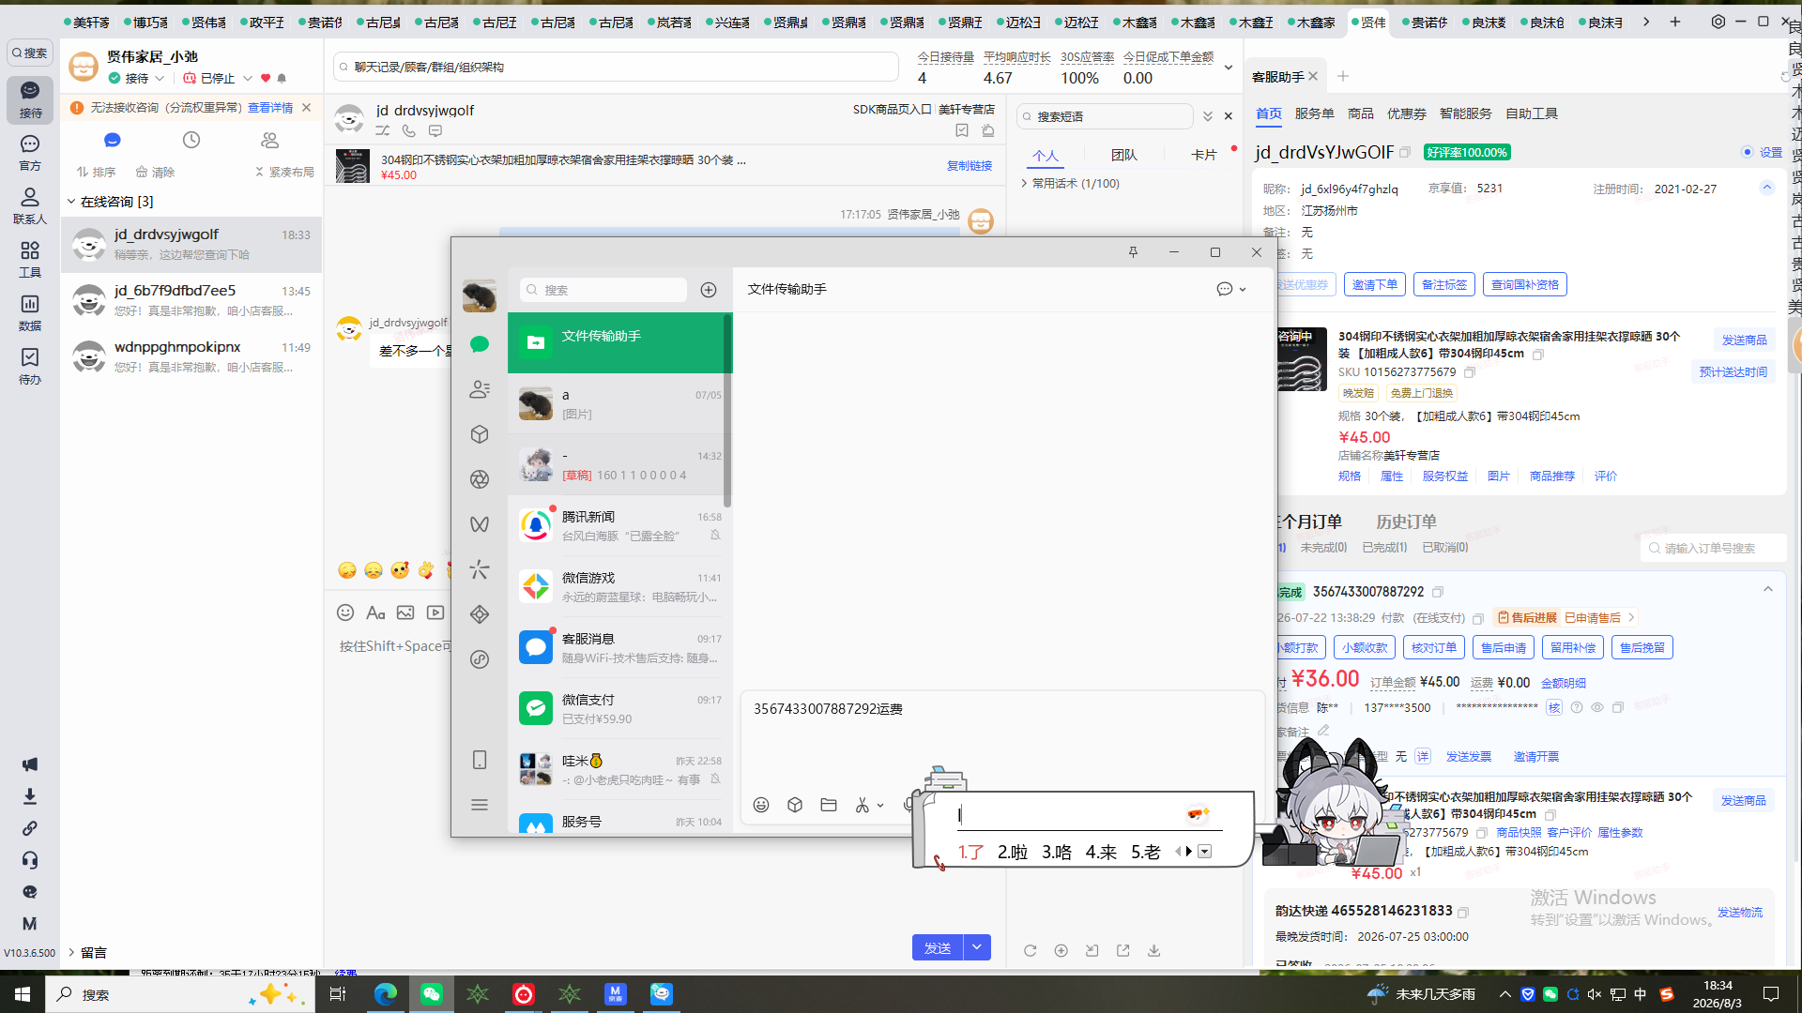Switch to the 团队 quick phrases tab
1802x1013 pixels.
coord(1123,156)
